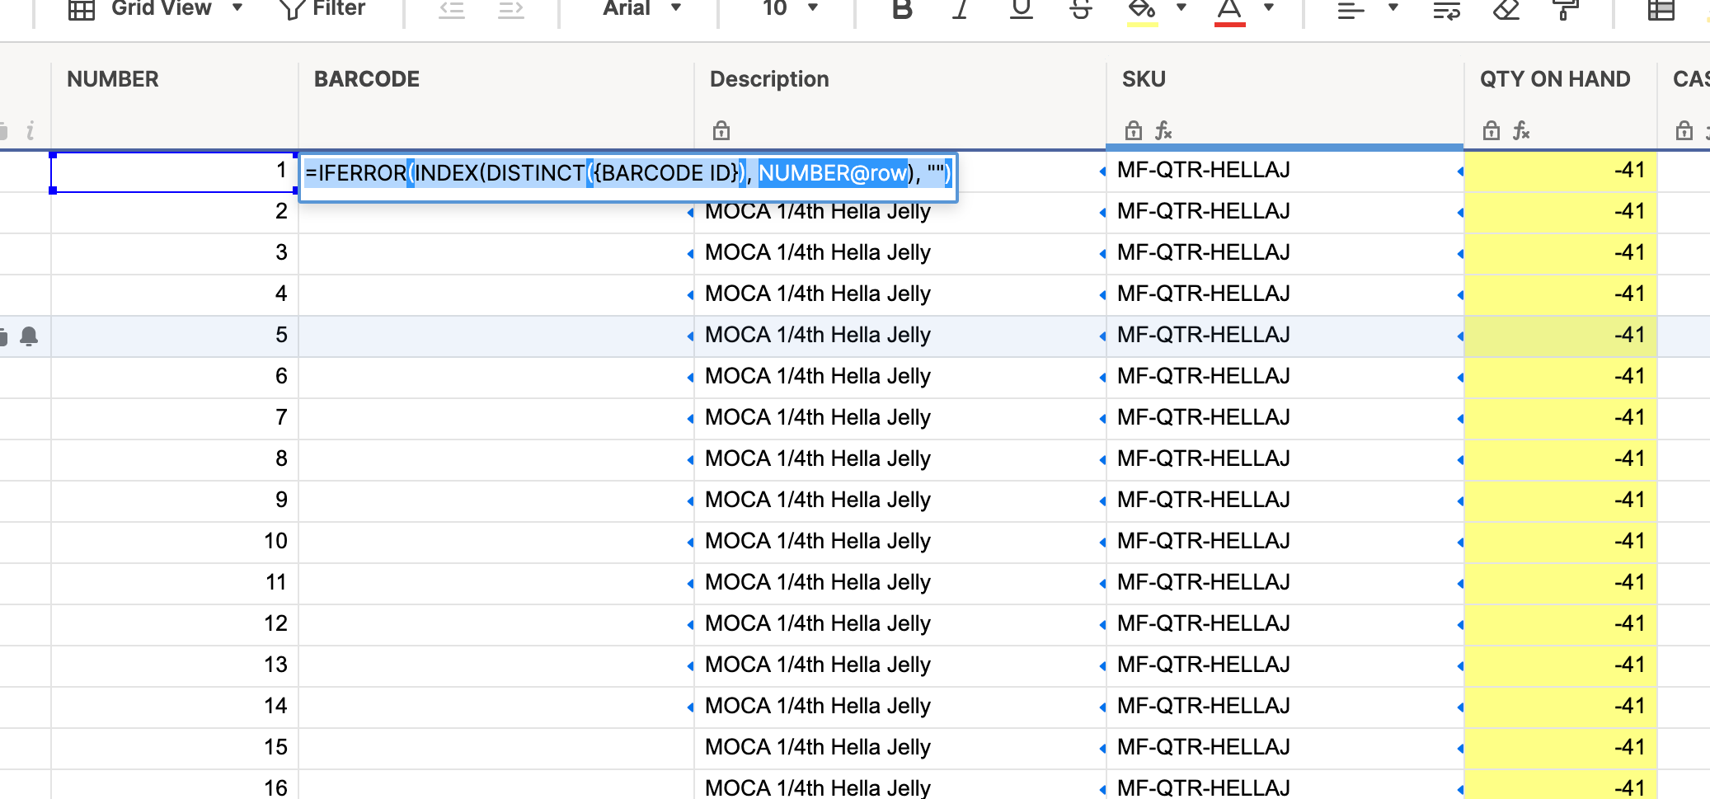Viewport: 1710px width, 799px height.
Task: Select BARCODE cell in row 9
Action: point(496,501)
